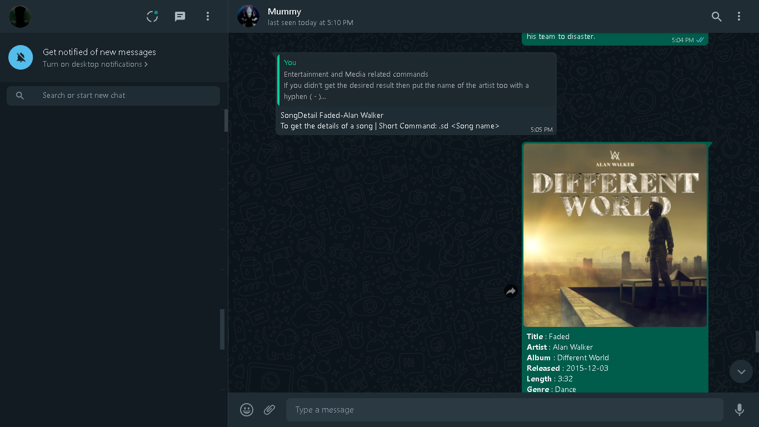This screenshot has height=427, width=759.
Task: Open Mummy's contact profile picture
Action: [x=248, y=17]
